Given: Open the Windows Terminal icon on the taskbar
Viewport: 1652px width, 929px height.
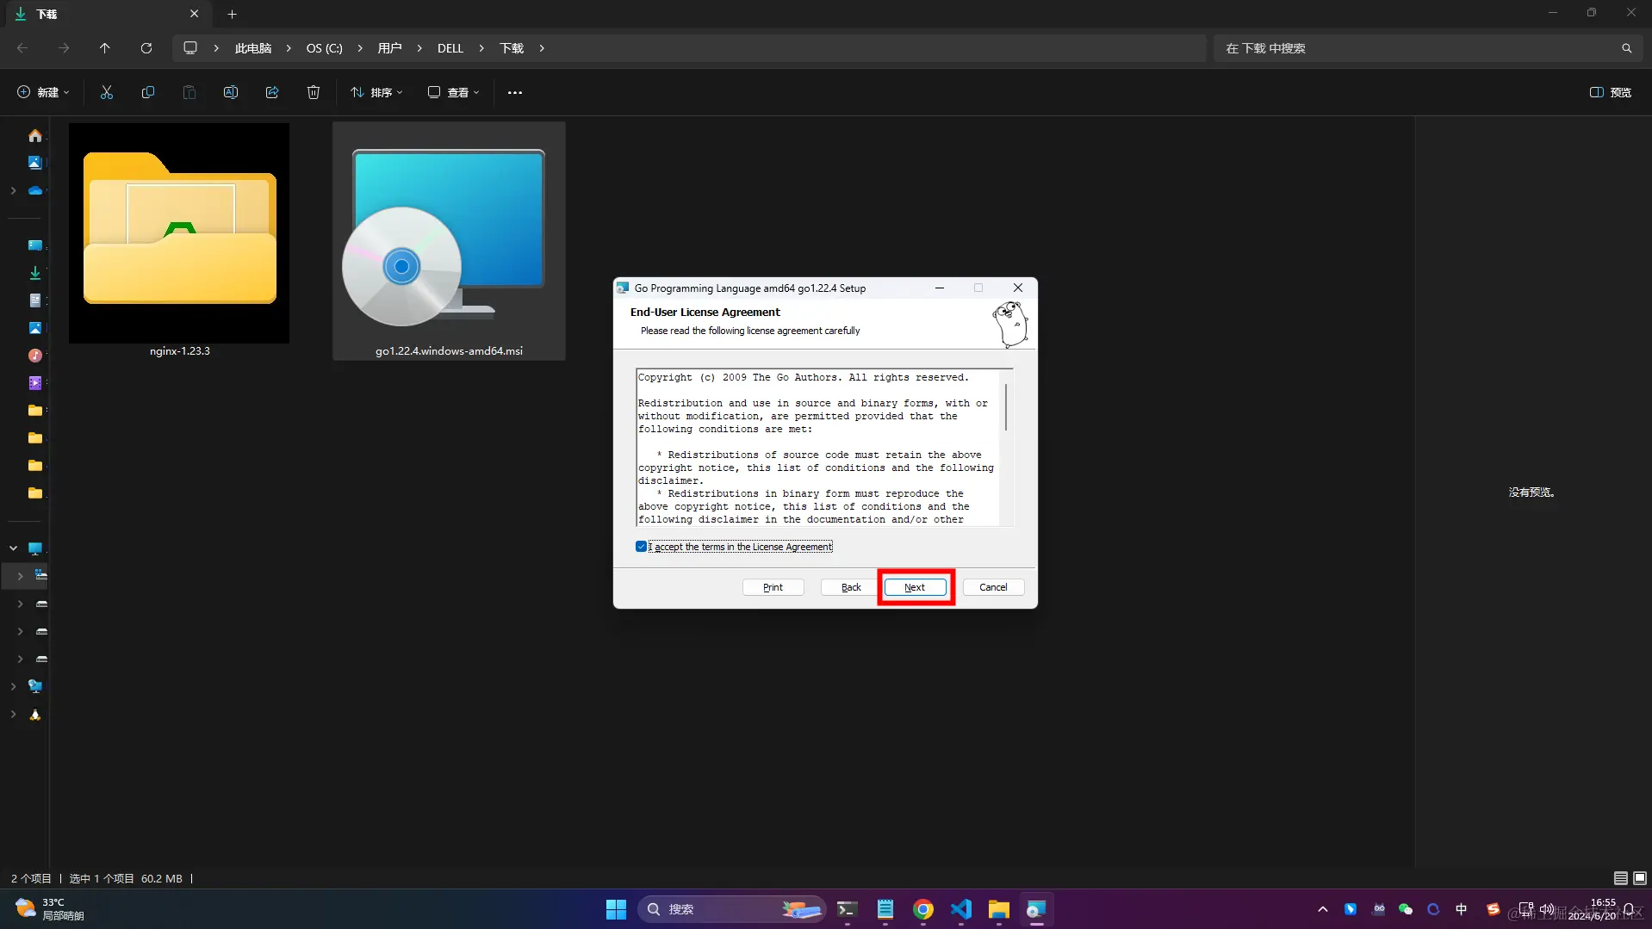Looking at the screenshot, I should pos(847,909).
